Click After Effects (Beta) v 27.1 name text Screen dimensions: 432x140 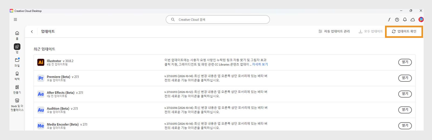tap(65, 93)
